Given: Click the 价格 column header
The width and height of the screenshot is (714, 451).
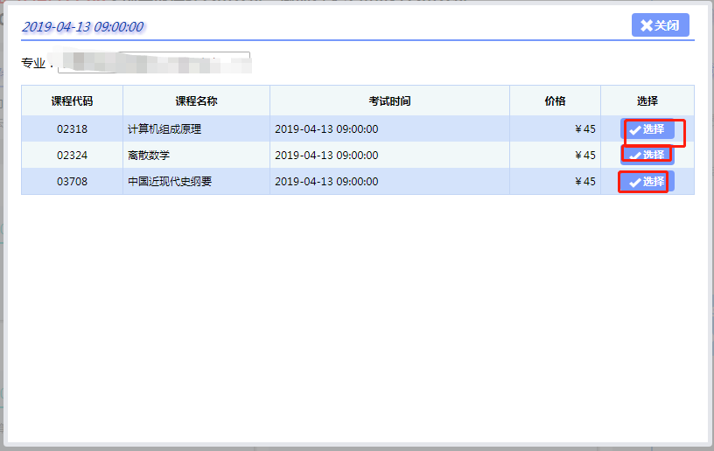Looking at the screenshot, I should click(x=555, y=101).
